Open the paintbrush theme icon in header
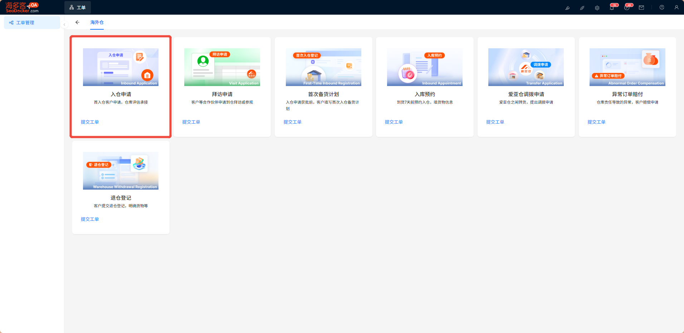684x333 pixels. click(567, 8)
